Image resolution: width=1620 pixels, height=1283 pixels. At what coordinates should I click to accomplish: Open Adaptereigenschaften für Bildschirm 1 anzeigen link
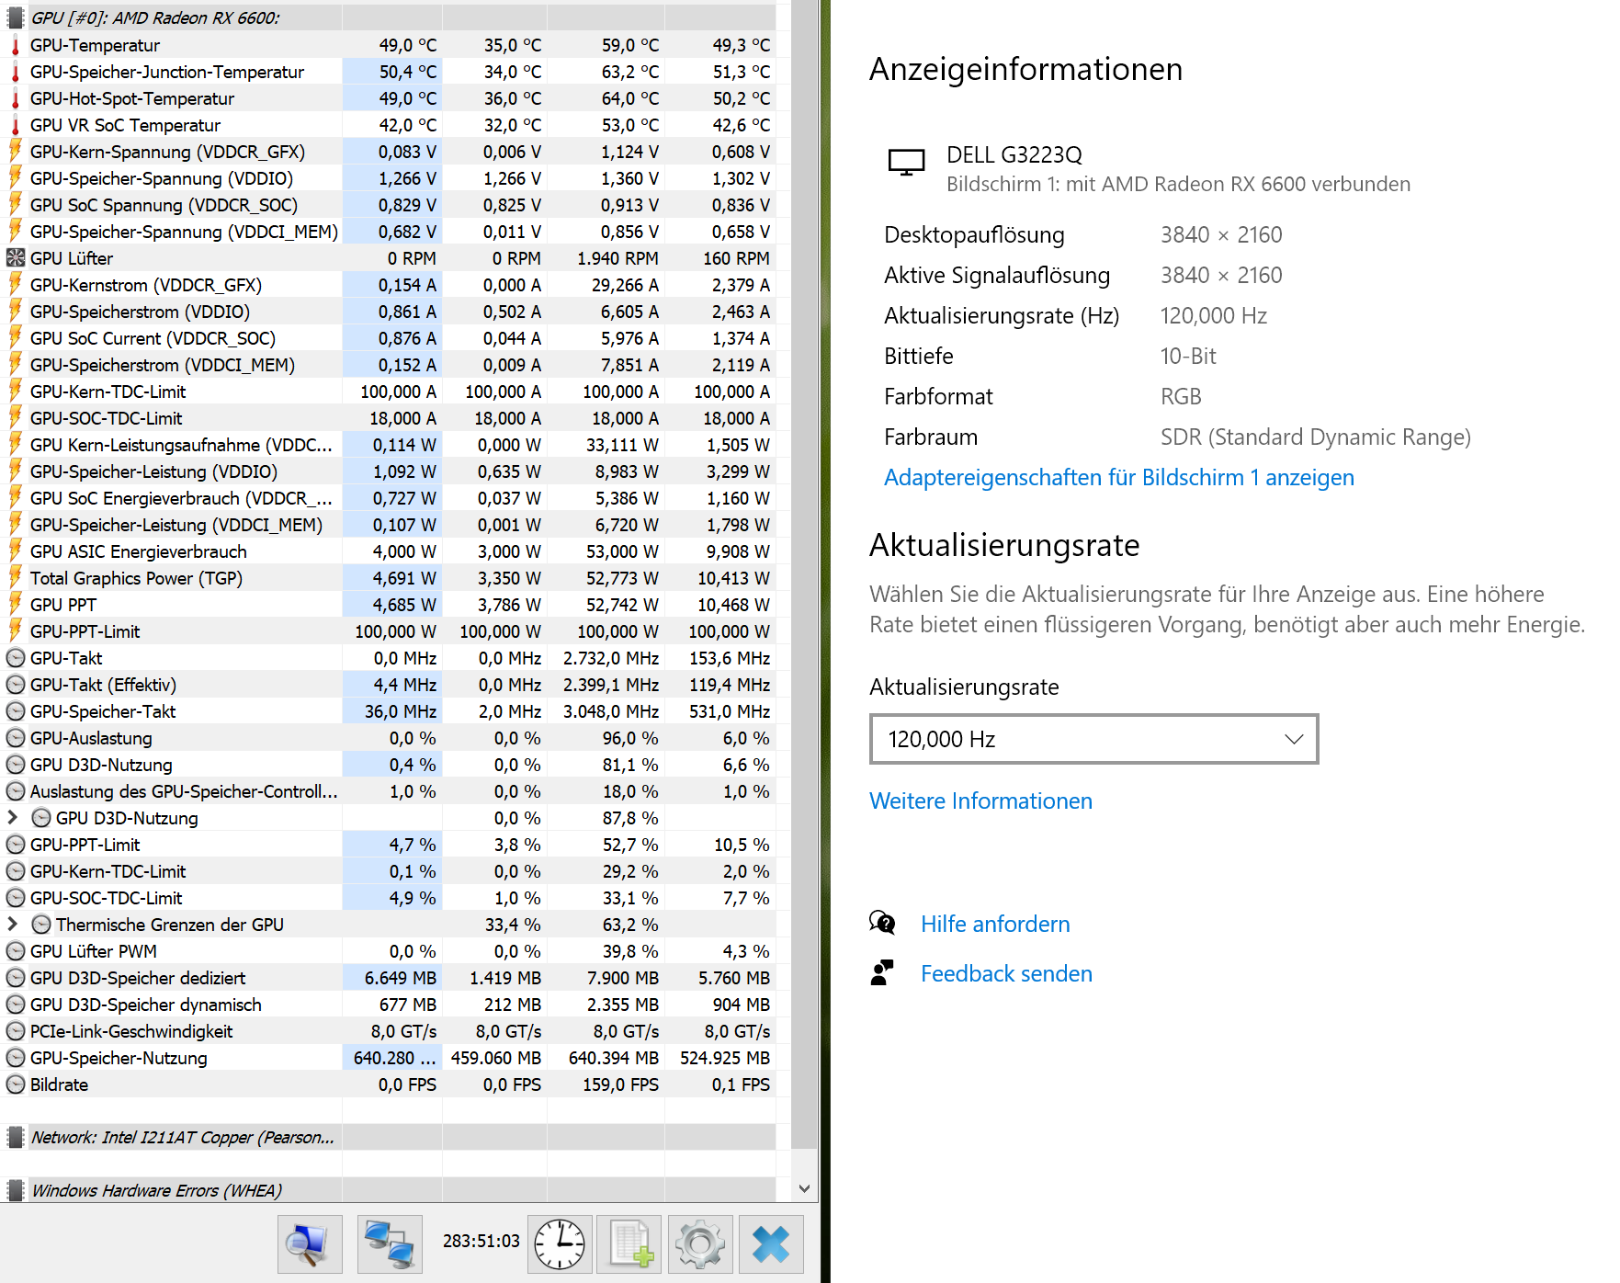[x=1118, y=478]
